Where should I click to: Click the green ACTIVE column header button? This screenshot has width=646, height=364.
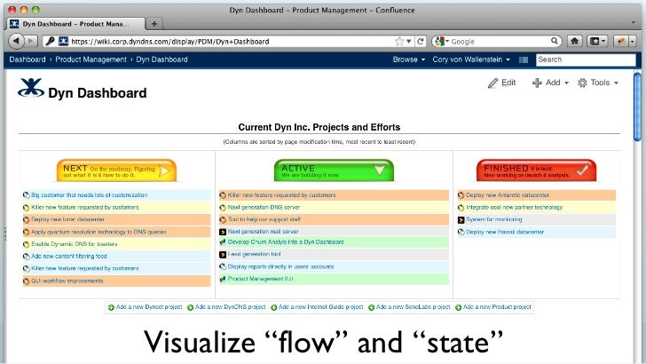coord(335,170)
